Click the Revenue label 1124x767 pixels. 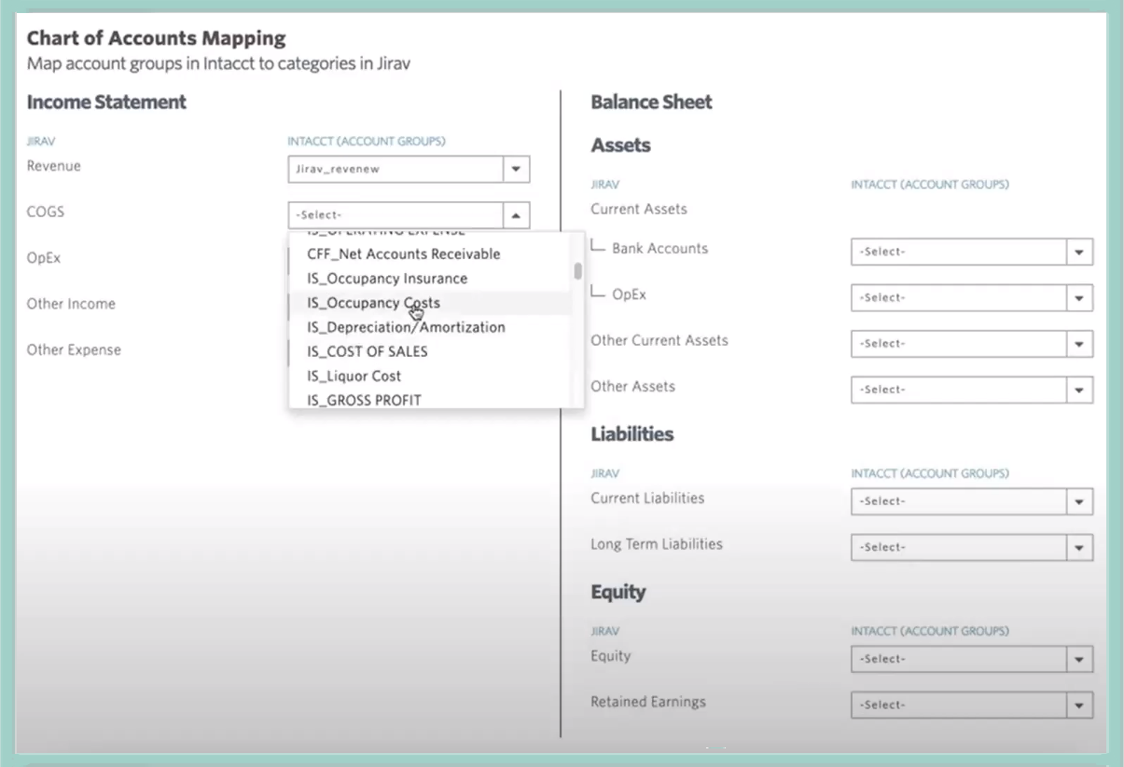click(x=54, y=166)
